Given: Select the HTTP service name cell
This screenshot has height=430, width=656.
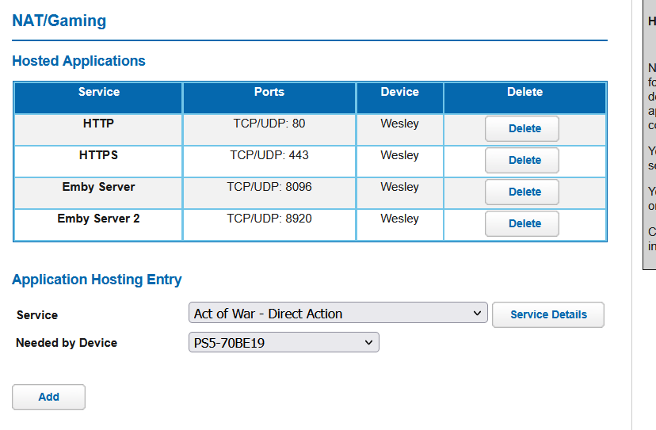Looking at the screenshot, I should pos(98,124).
